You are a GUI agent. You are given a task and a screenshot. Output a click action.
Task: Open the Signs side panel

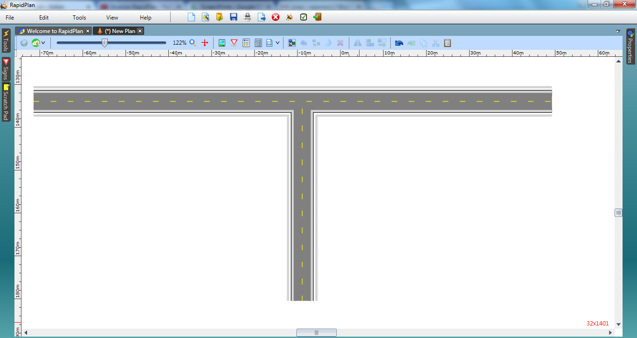(6, 69)
